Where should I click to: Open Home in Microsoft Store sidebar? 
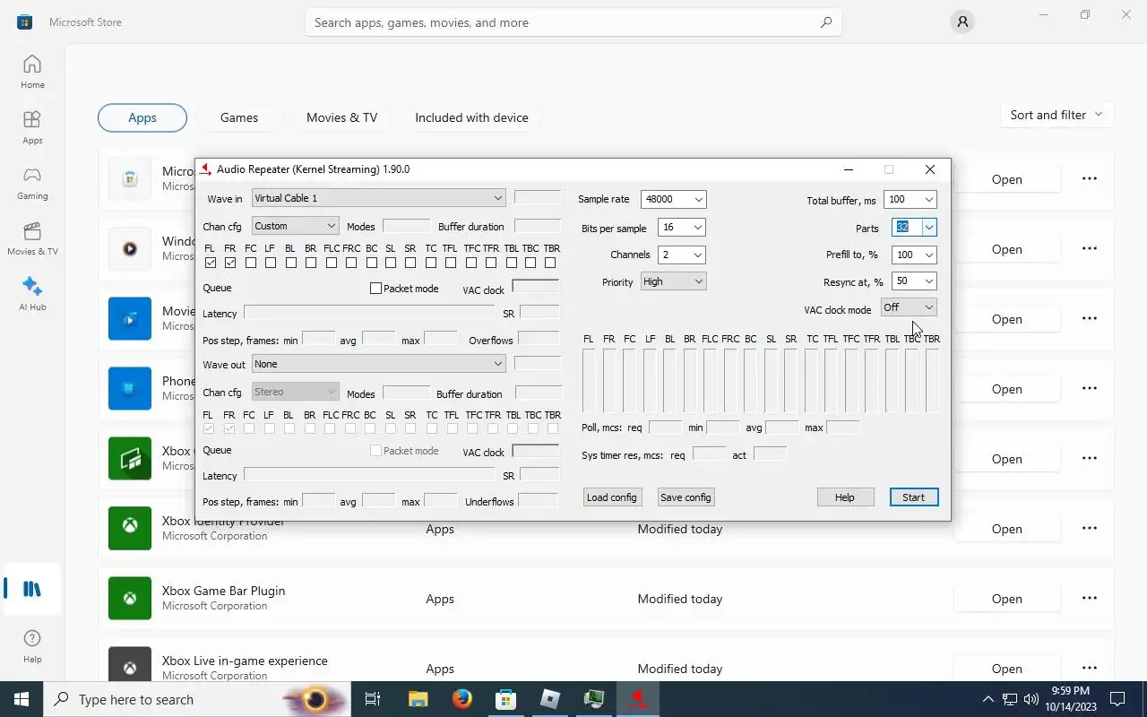tap(32, 72)
